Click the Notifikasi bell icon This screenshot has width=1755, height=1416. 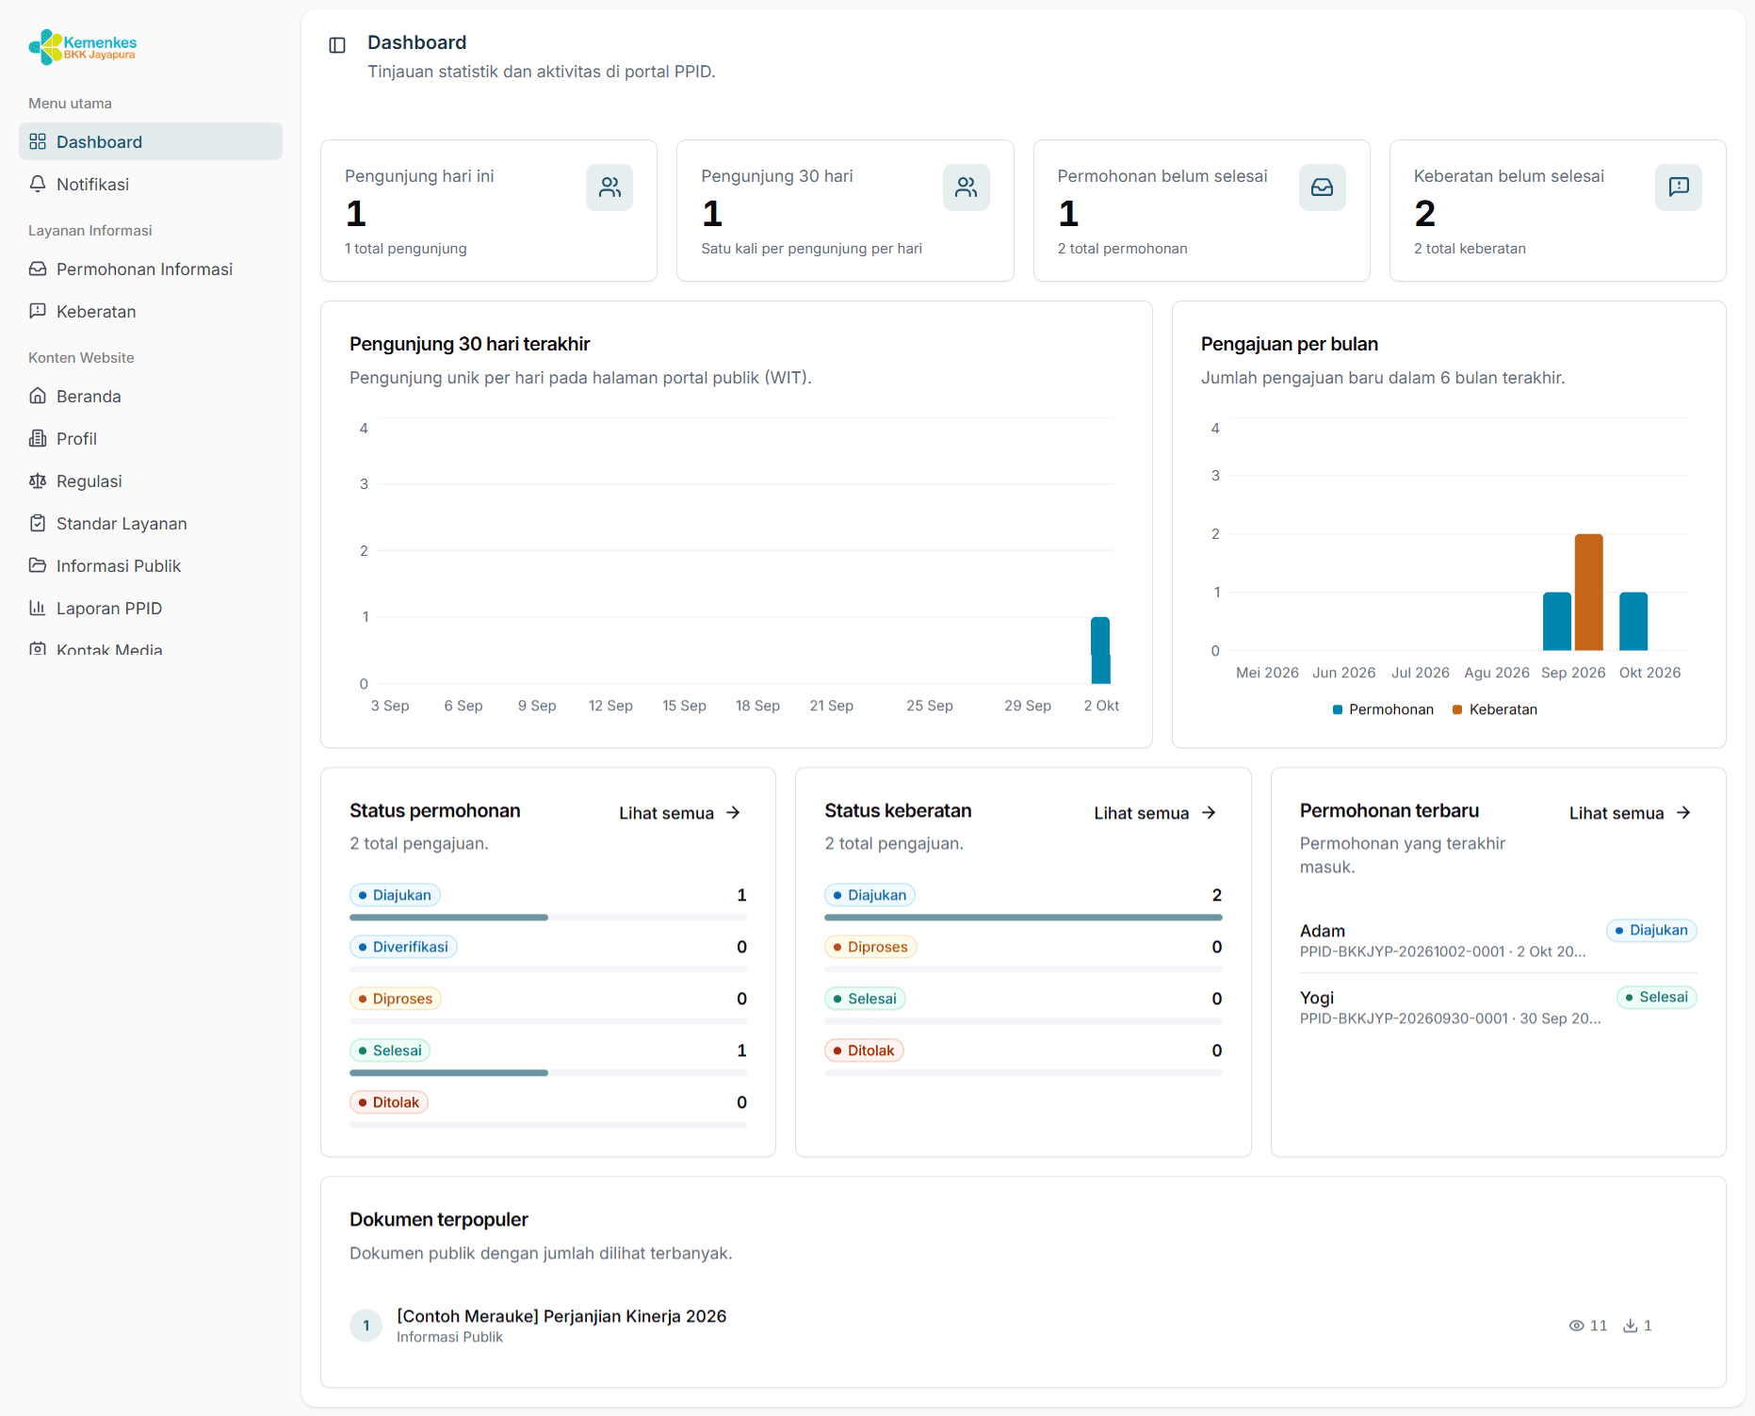[x=38, y=184]
